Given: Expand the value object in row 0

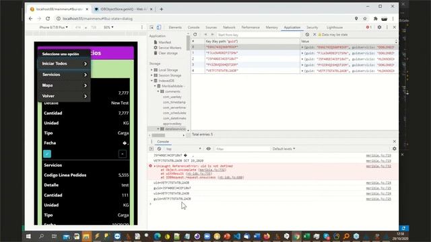Looking at the screenshot, I should coord(302,47).
